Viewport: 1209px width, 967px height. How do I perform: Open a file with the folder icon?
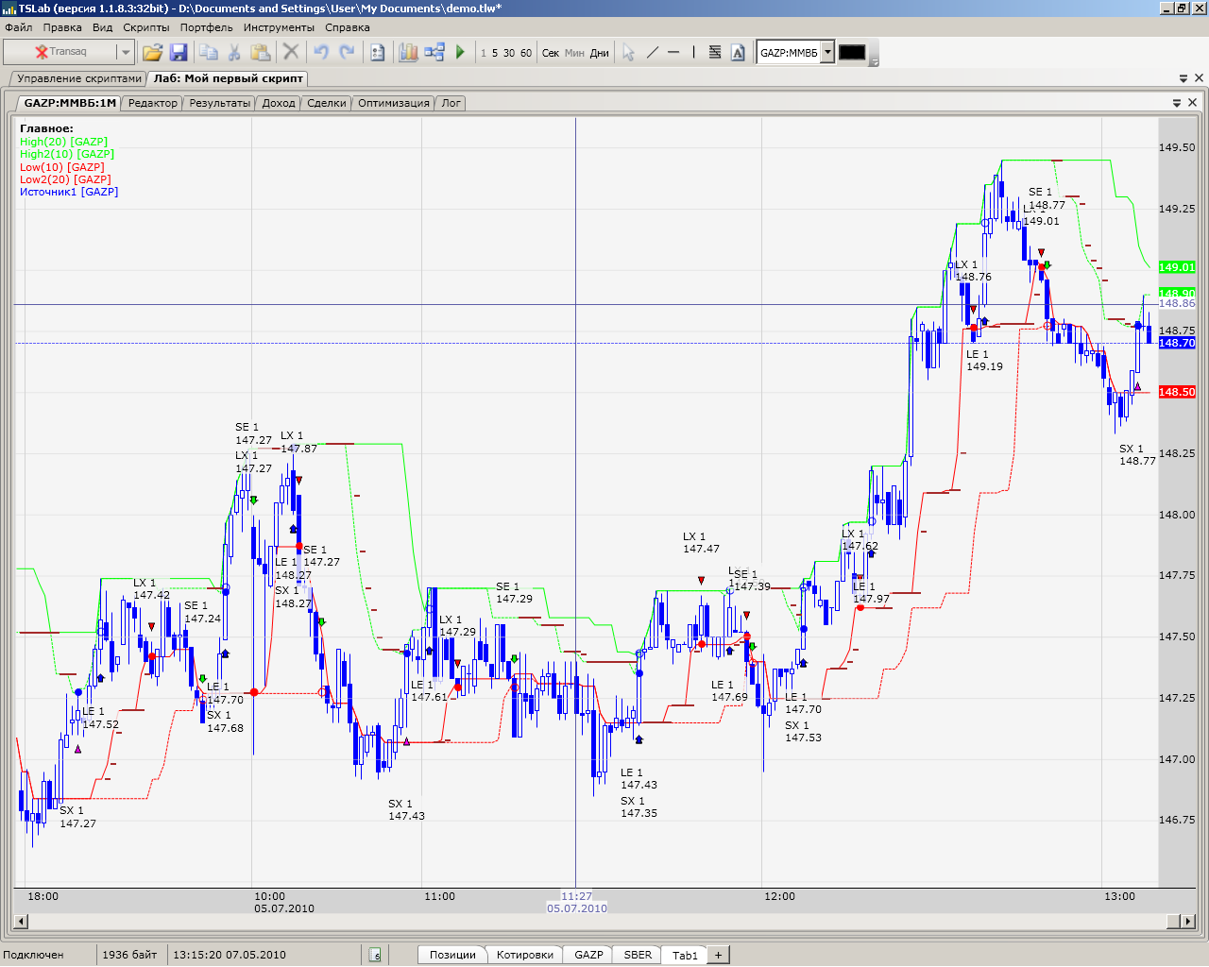pos(152,52)
